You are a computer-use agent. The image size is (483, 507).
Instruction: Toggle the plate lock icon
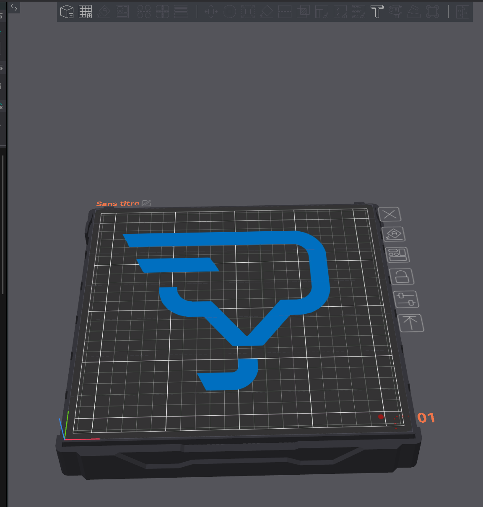tap(402, 277)
